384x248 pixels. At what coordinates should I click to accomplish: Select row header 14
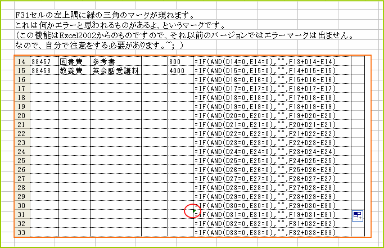pos(22,61)
